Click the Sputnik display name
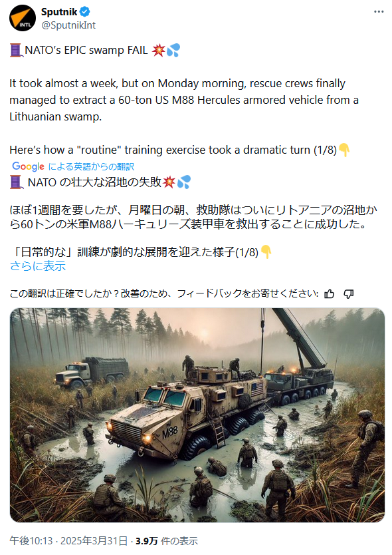This screenshot has height=555, width=392. click(x=59, y=12)
